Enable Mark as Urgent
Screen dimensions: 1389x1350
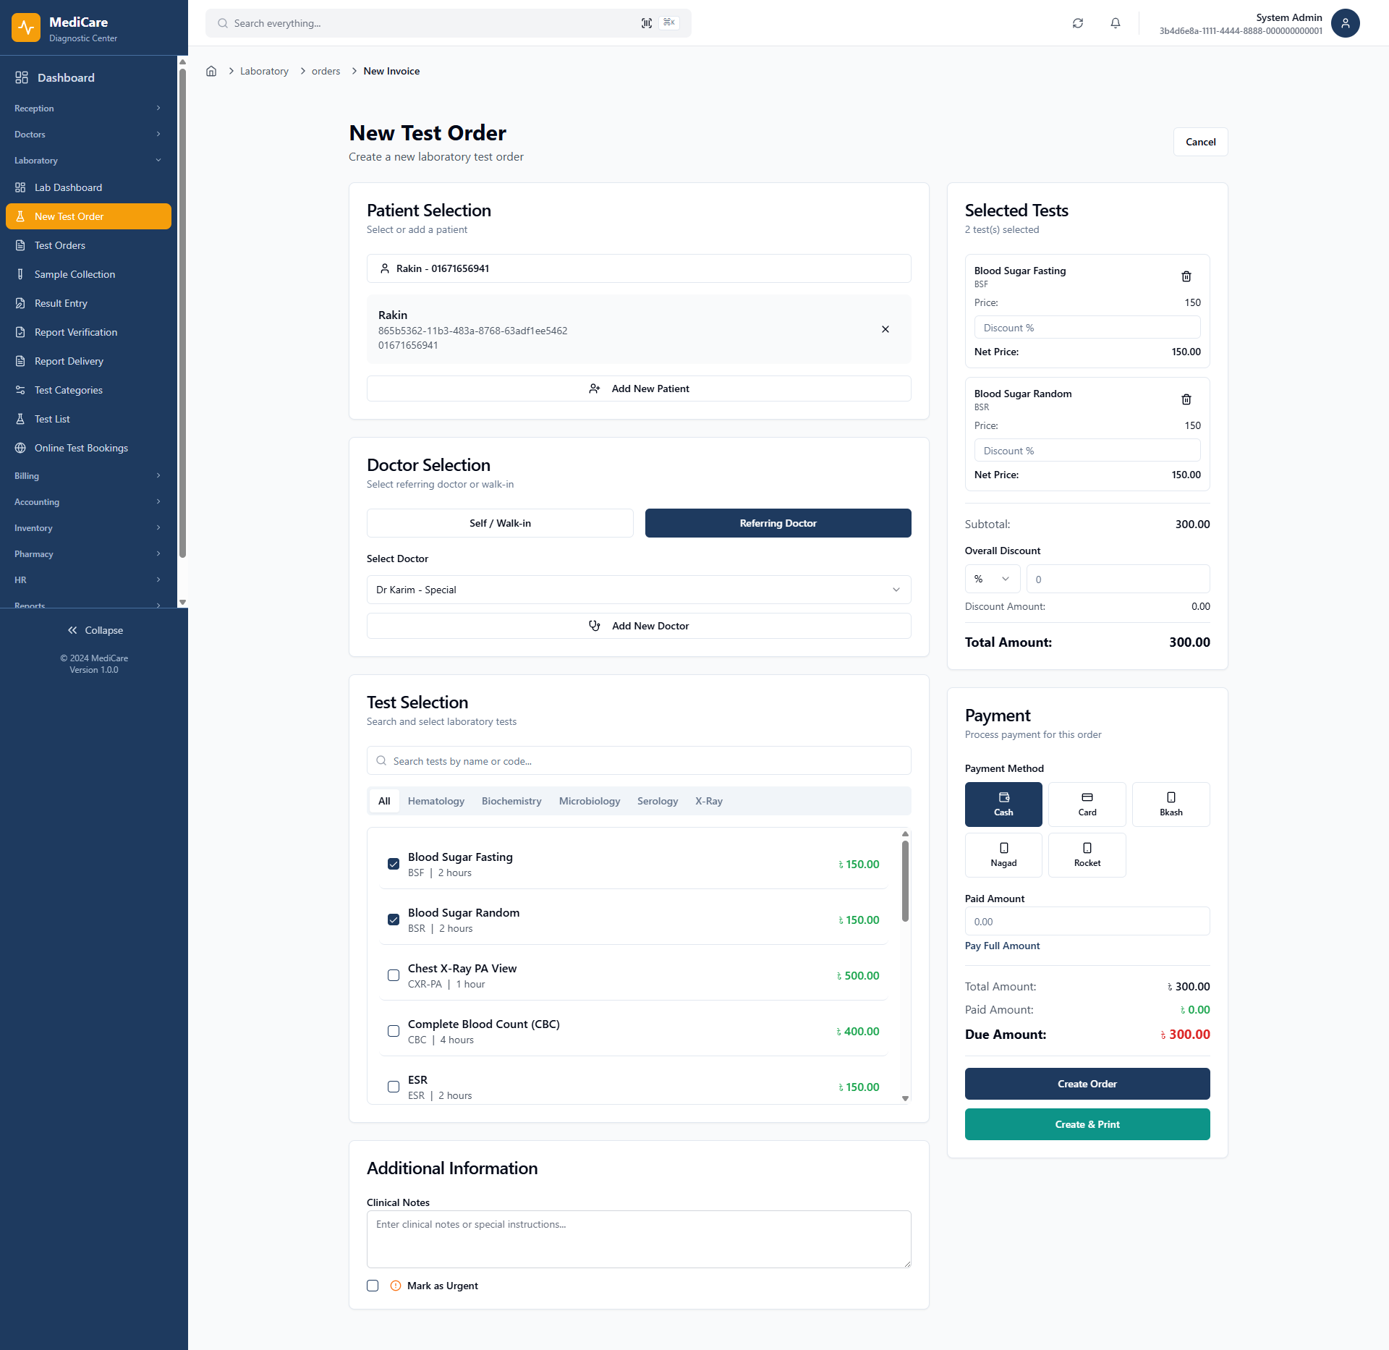pos(373,1286)
